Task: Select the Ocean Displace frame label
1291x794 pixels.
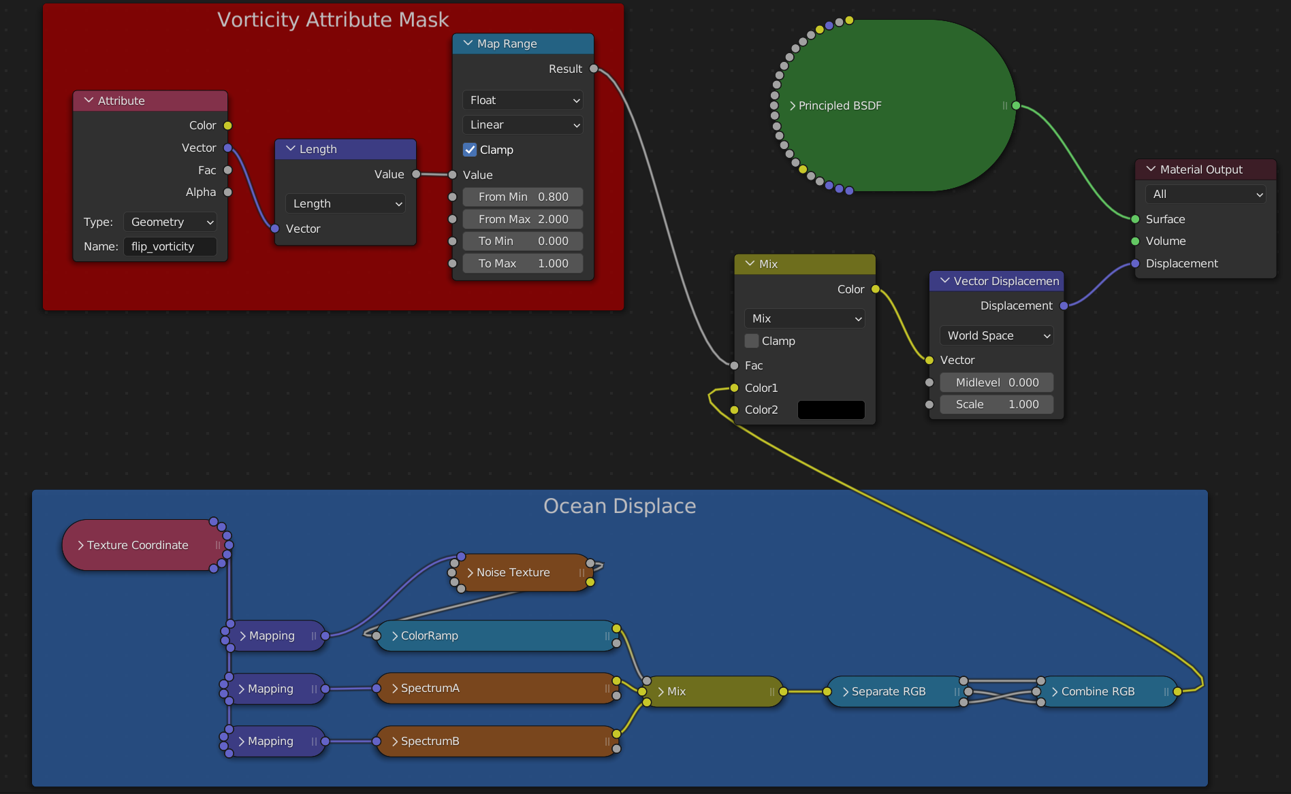Action: (x=620, y=506)
